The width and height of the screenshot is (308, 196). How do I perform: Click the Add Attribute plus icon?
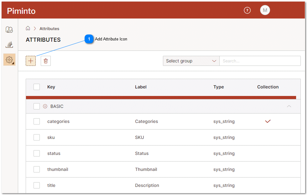[x=30, y=61]
